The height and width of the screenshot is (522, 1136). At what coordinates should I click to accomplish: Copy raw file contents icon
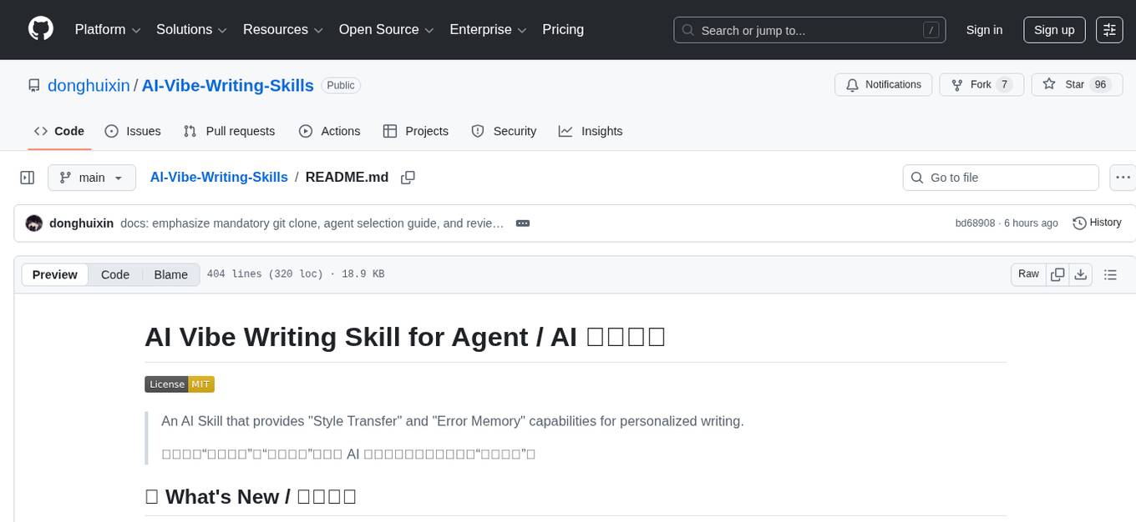pyautogui.click(x=1057, y=274)
